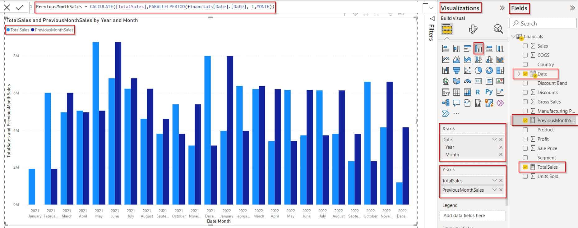The width and height of the screenshot is (578, 228).
Task: Select the funnel chart visual
Action: click(456, 71)
